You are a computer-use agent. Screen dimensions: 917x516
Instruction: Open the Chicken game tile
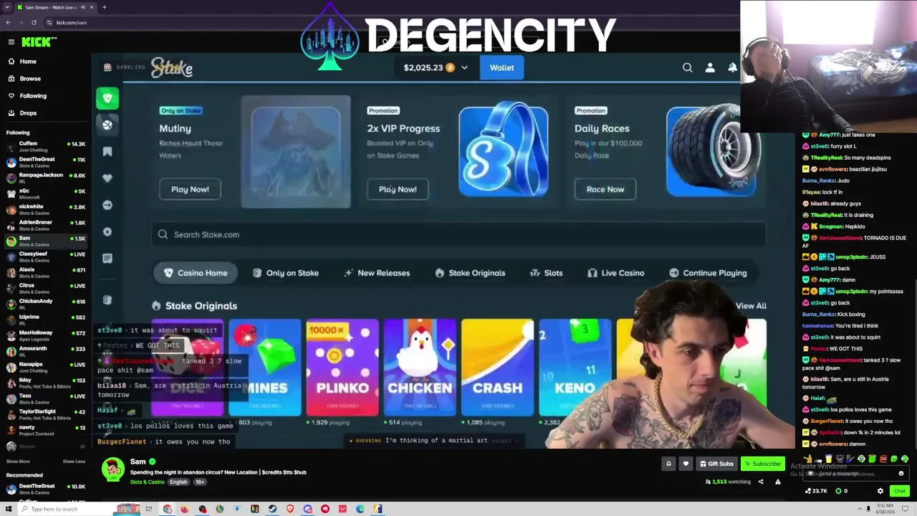pos(420,368)
